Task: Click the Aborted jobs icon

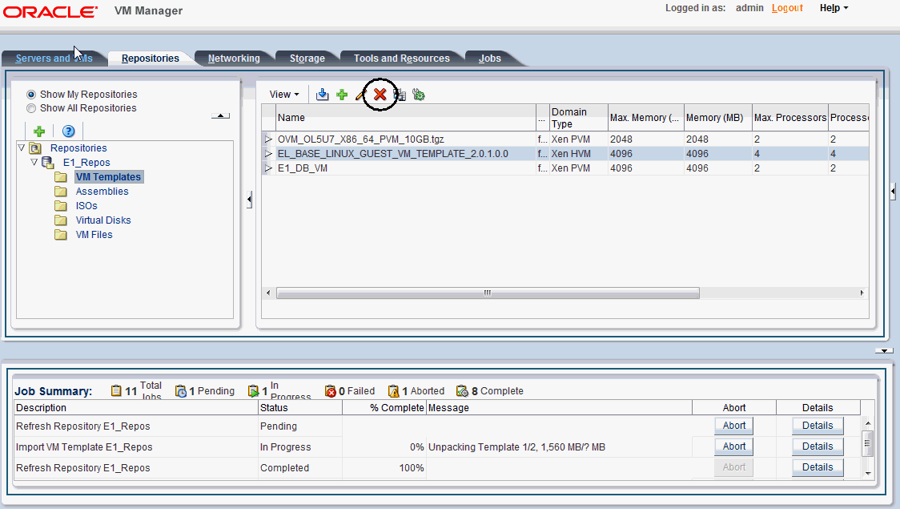Action: (394, 390)
